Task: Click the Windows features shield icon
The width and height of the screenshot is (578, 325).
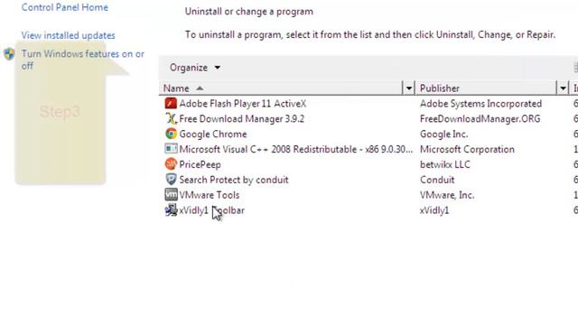Action: 9,54
